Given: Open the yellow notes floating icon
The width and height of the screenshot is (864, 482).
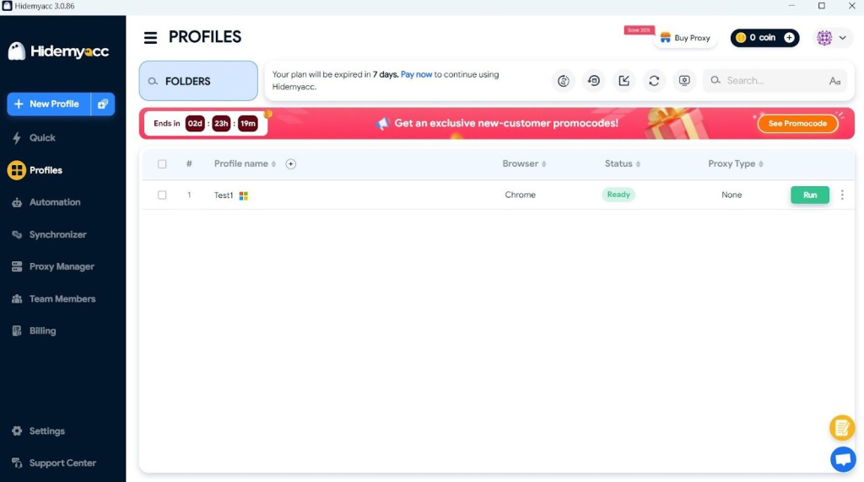Looking at the screenshot, I should [x=842, y=428].
